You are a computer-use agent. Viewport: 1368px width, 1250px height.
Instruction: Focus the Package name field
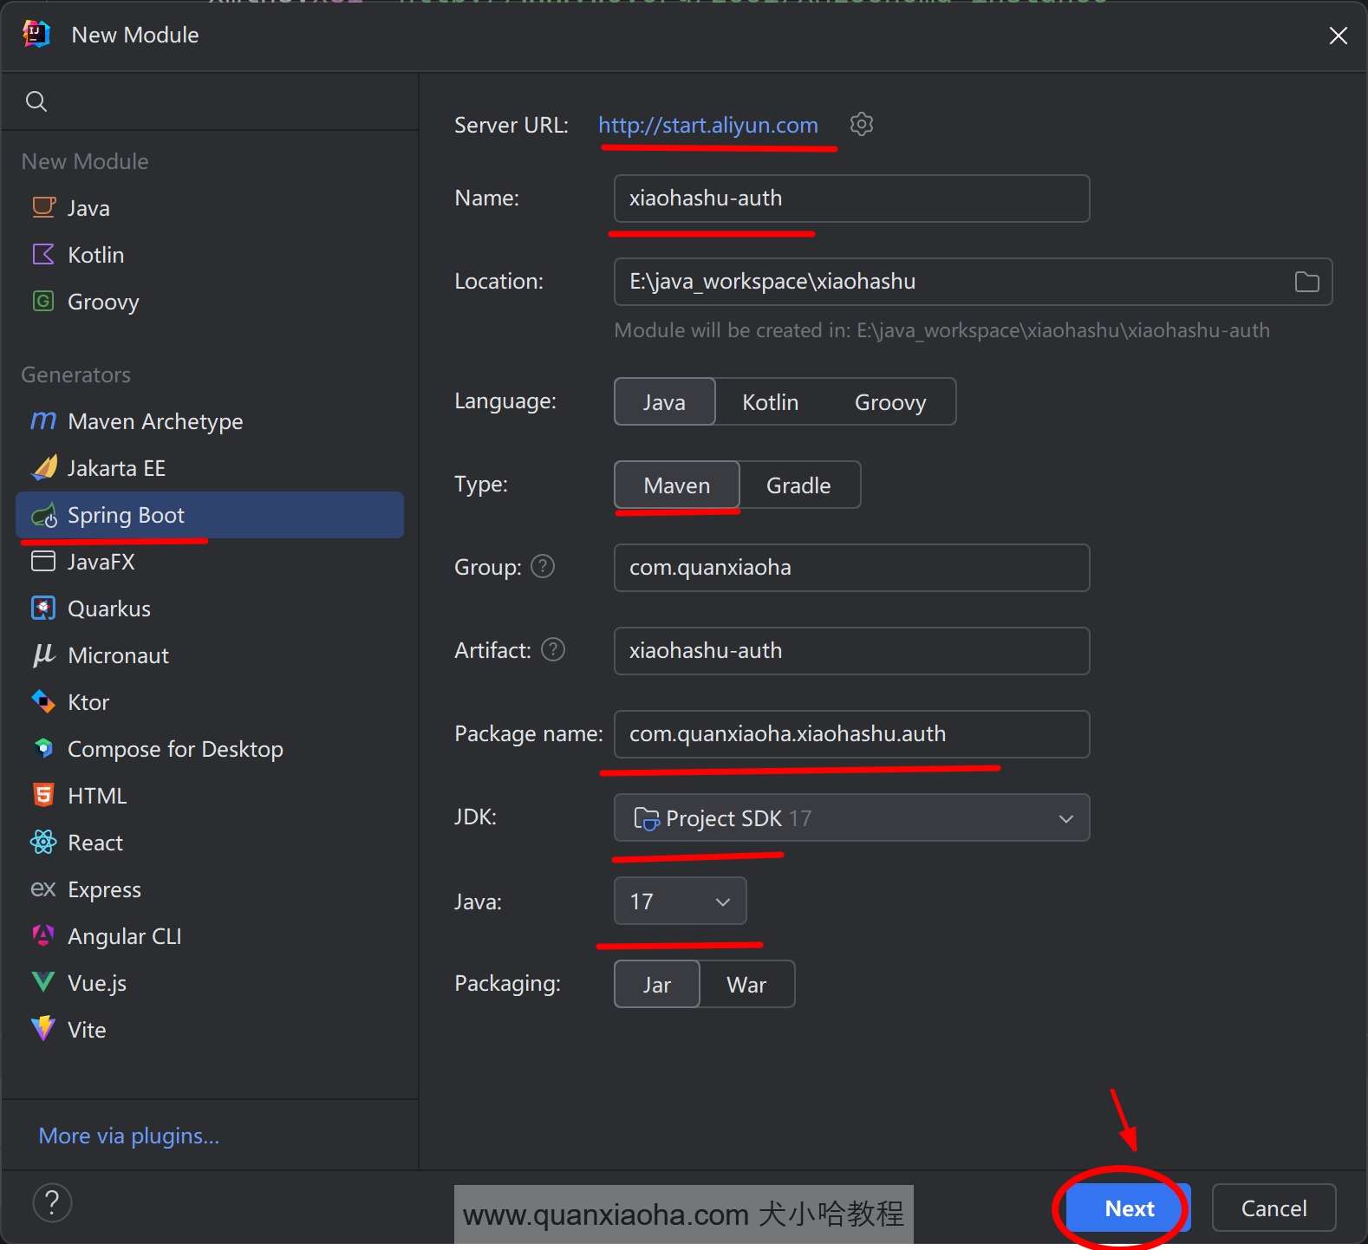point(851,734)
